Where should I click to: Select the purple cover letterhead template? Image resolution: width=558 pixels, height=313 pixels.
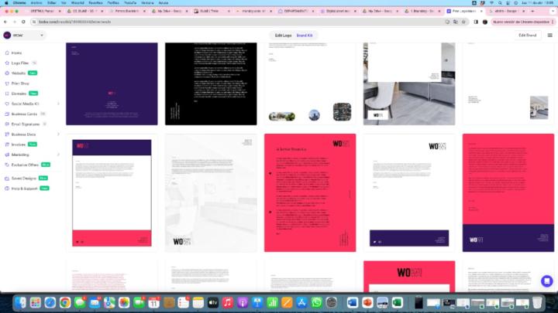(x=112, y=83)
